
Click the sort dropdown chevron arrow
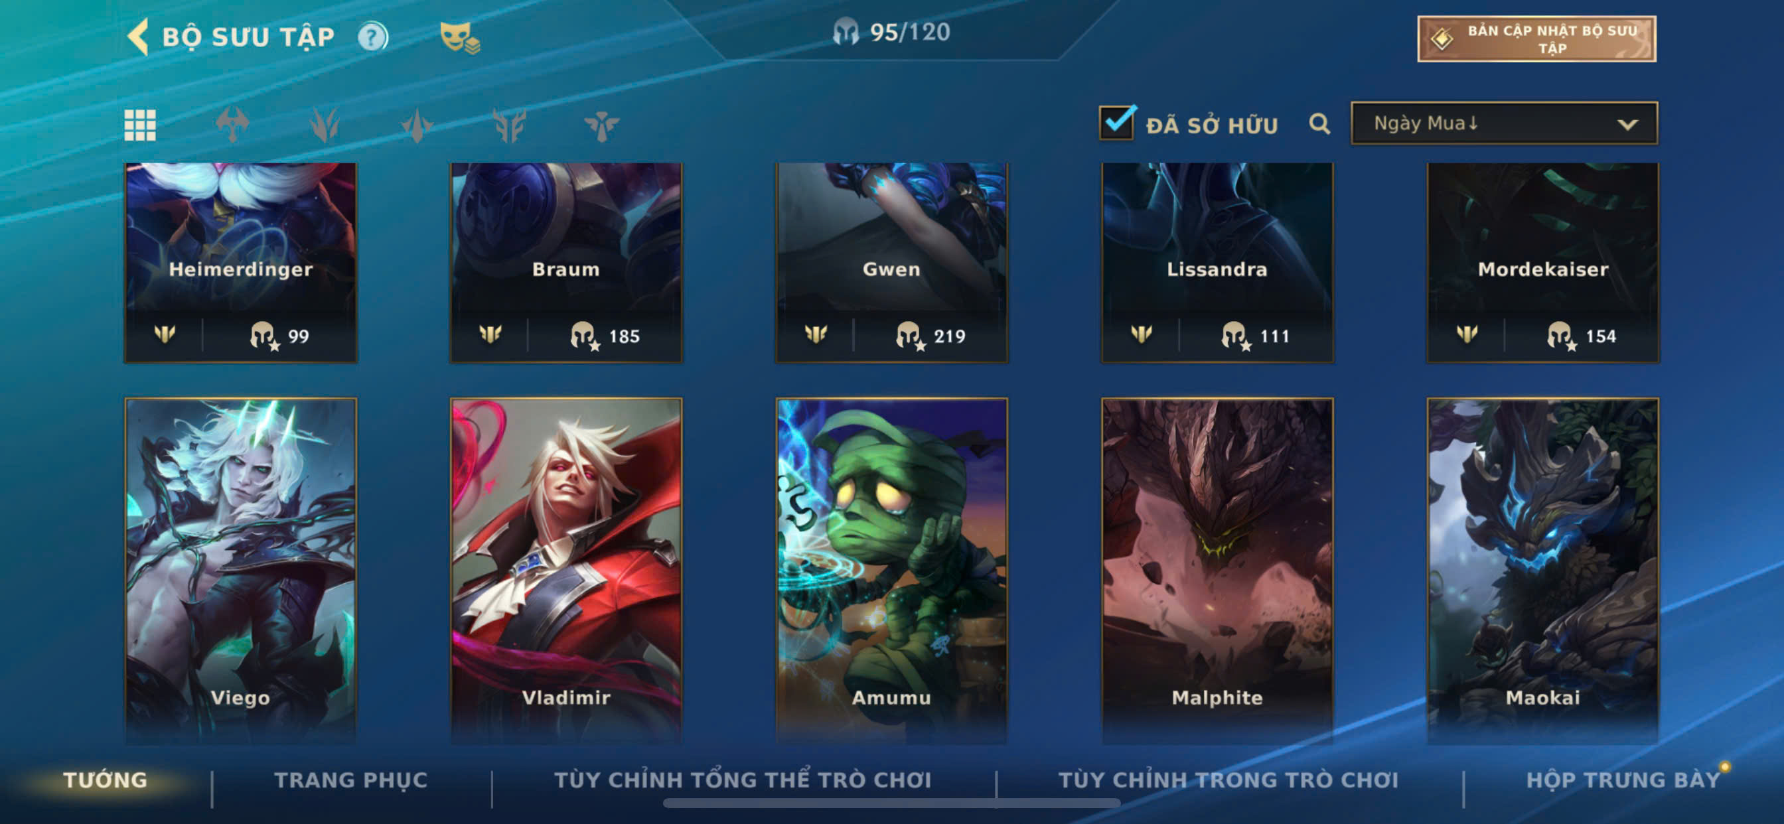coord(1627,125)
